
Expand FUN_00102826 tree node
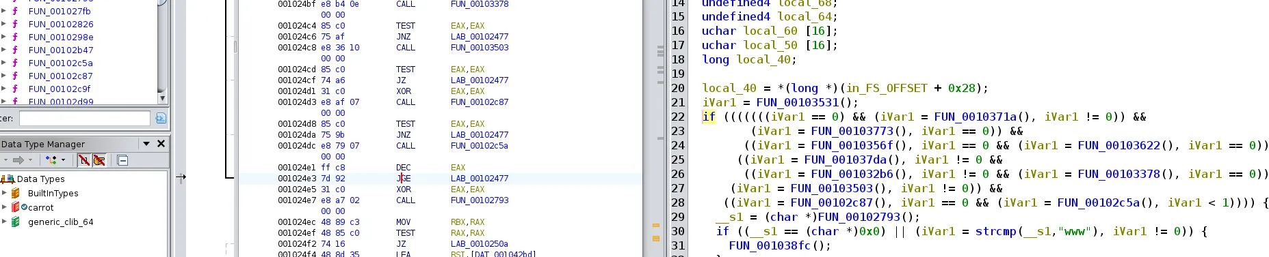[x=4, y=24]
